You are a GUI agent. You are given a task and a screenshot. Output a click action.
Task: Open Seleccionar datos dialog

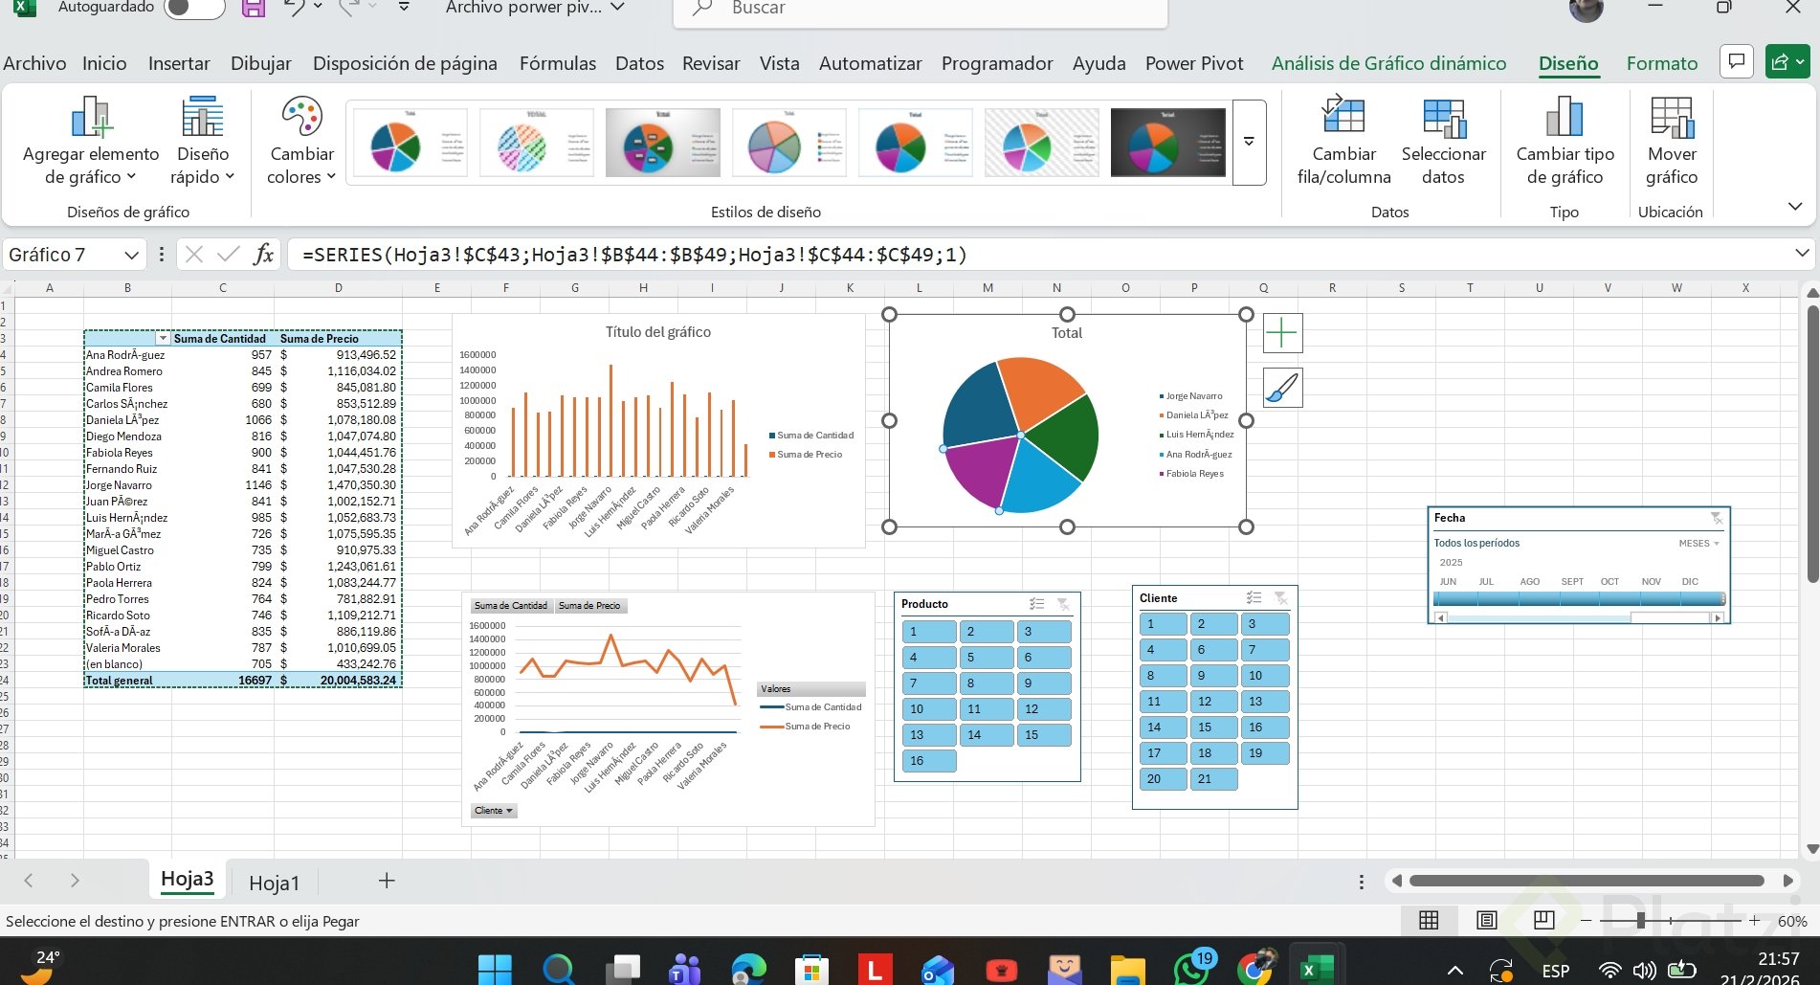click(1443, 140)
